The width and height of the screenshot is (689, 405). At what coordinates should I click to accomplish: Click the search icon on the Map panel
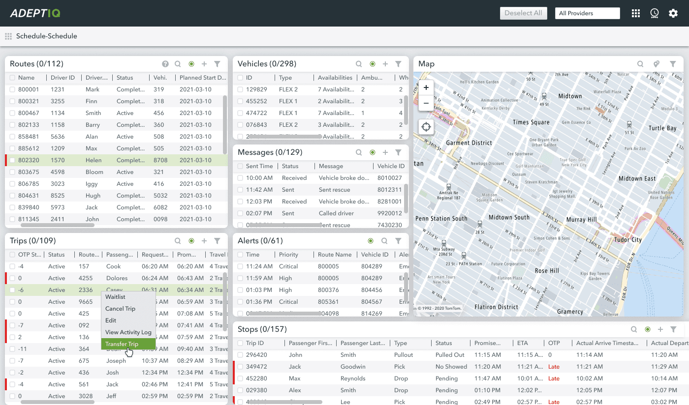pyautogui.click(x=640, y=64)
